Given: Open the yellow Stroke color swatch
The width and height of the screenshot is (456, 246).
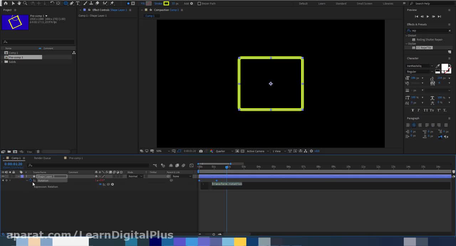Looking at the screenshot, I should pyautogui.click(x=166, y=4).
